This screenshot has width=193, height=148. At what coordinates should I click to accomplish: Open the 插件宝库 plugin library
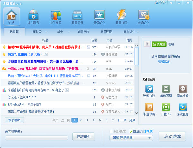coord(56,17)
